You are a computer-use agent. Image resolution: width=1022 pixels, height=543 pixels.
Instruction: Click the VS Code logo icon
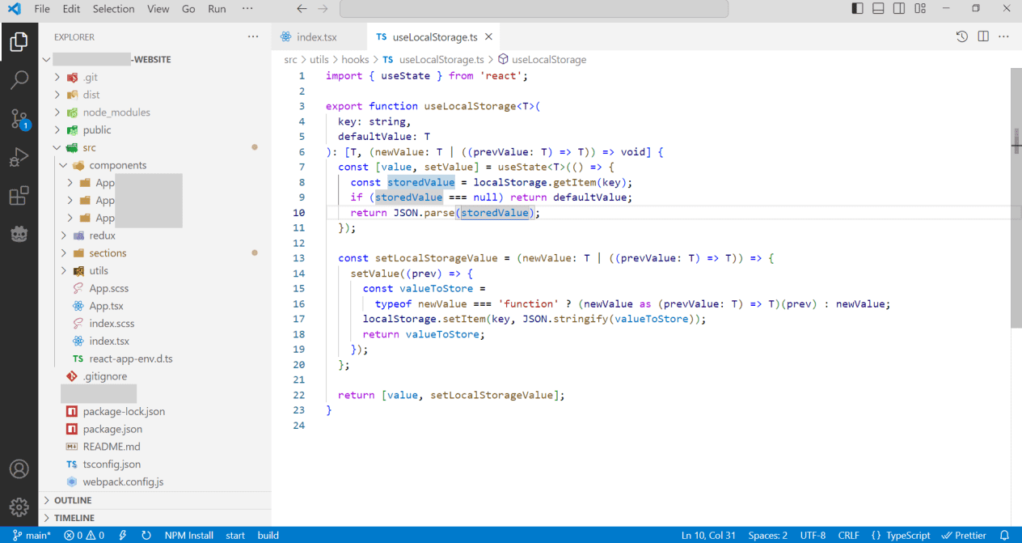pyautogui.click(x=14, y=9)
